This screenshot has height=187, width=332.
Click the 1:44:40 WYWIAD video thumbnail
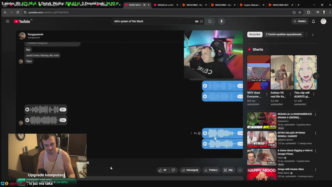262,139
